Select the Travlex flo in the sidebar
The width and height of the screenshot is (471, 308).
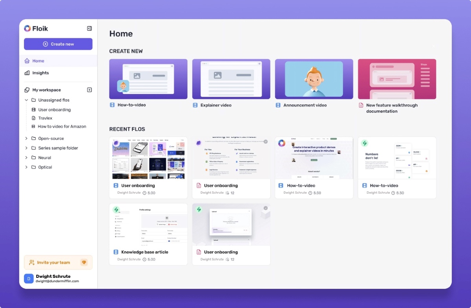tap(45, 118)
